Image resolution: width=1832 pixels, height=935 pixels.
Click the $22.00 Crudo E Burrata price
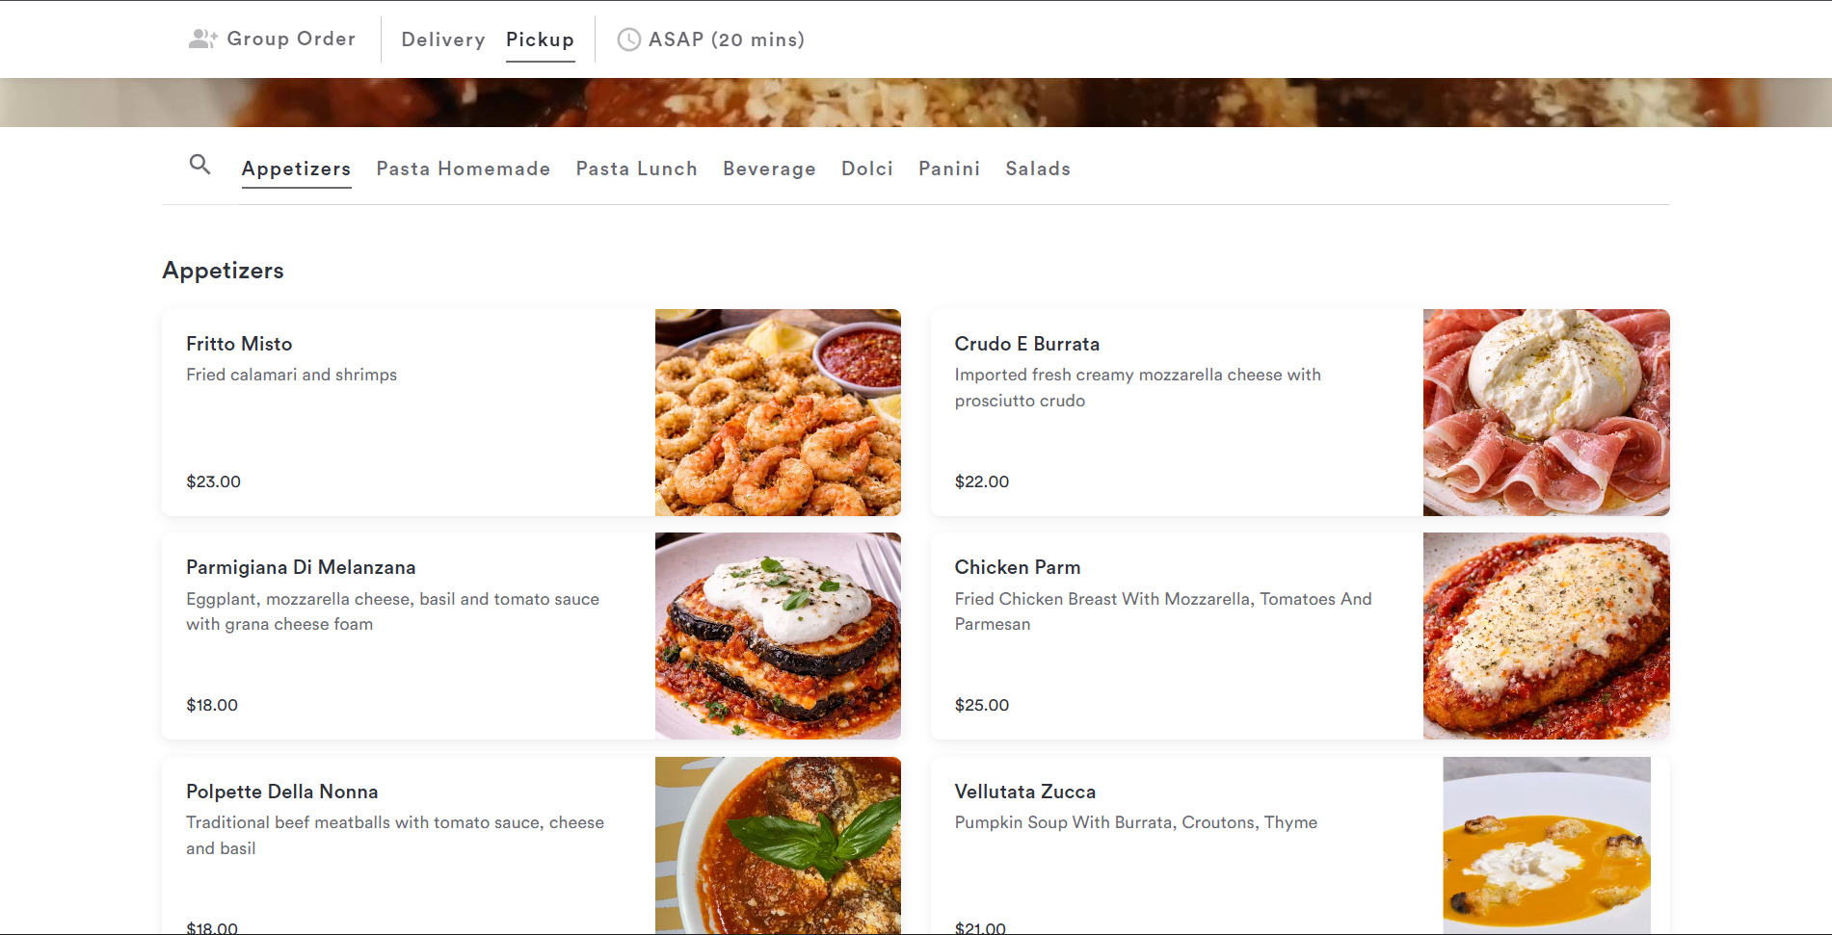point(982,481)
